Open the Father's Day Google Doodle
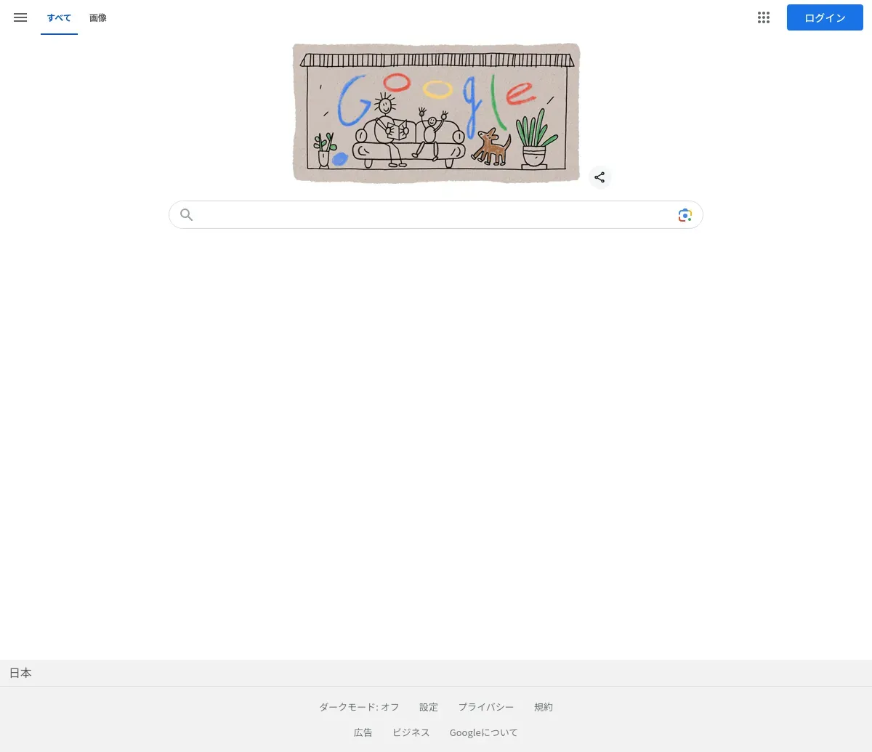 click(436, 113)
